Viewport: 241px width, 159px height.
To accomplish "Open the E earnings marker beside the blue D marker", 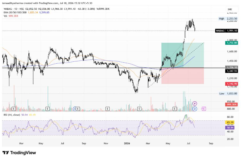I will point(78,109).
